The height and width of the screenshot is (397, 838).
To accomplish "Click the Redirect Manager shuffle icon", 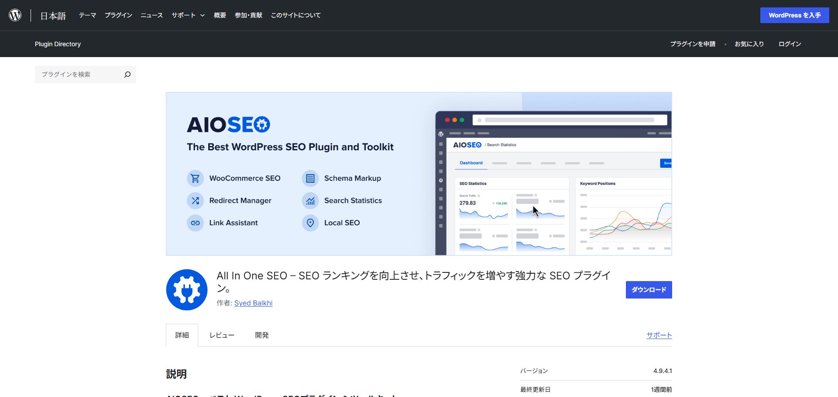I will pyautogui.click(x=195, y=200).
